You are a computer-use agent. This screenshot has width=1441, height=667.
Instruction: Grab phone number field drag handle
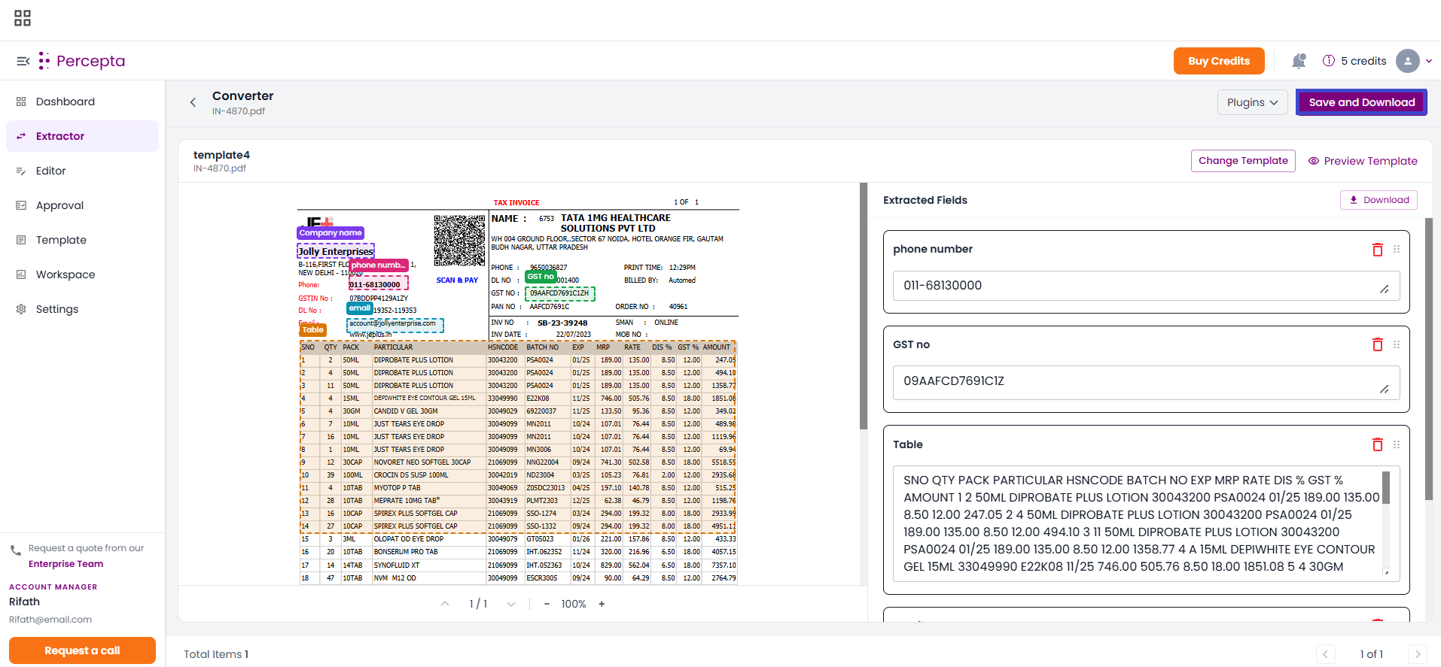coord(1397,249)
